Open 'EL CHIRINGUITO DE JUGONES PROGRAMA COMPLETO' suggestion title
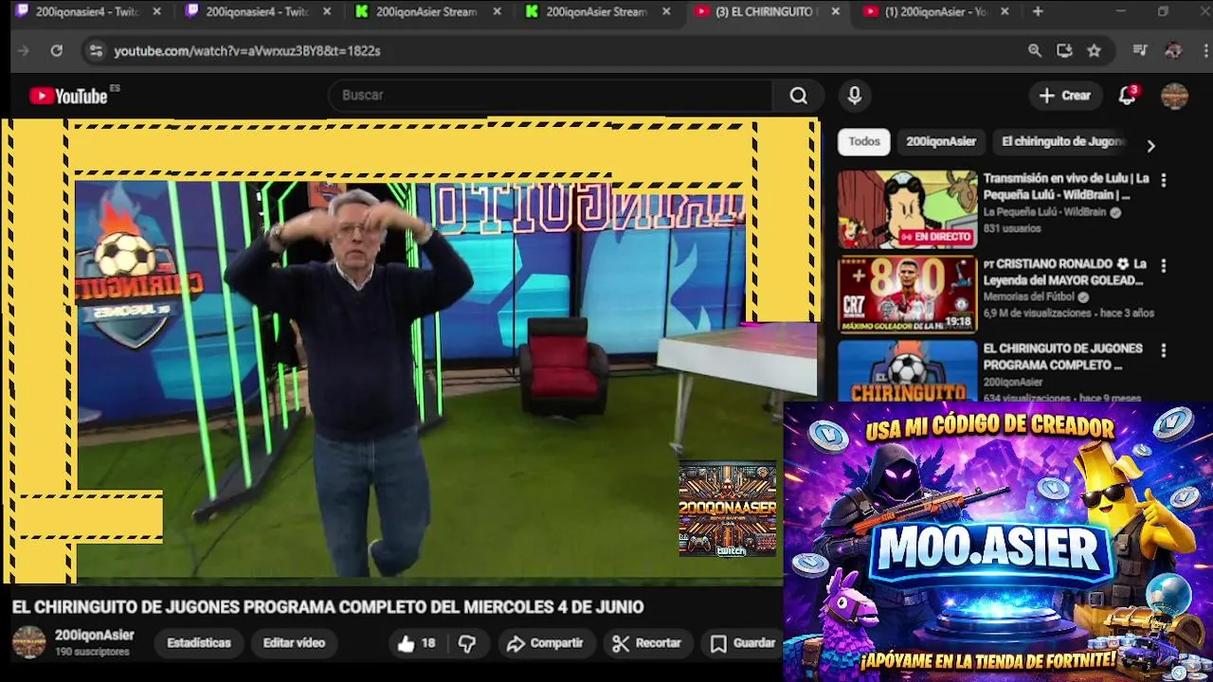1213x682 pixels. 1062,357
